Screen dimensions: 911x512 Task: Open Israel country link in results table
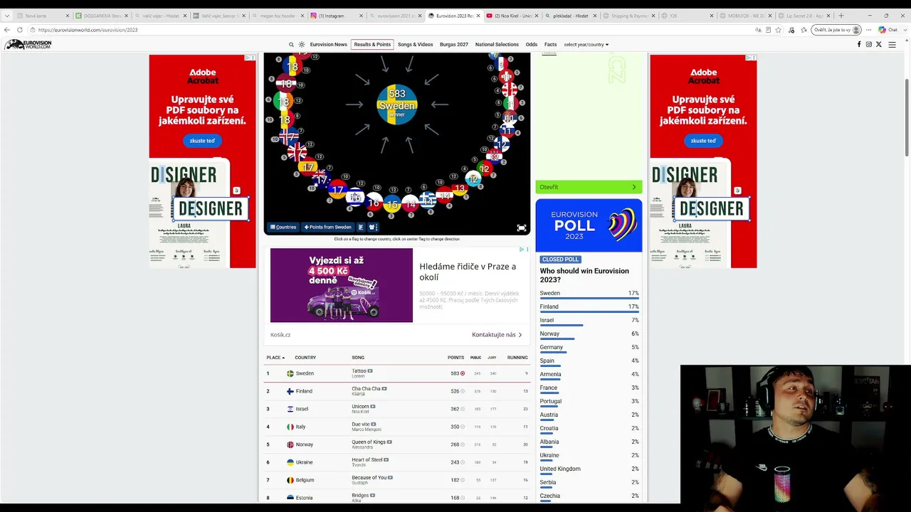coord(302,409)
